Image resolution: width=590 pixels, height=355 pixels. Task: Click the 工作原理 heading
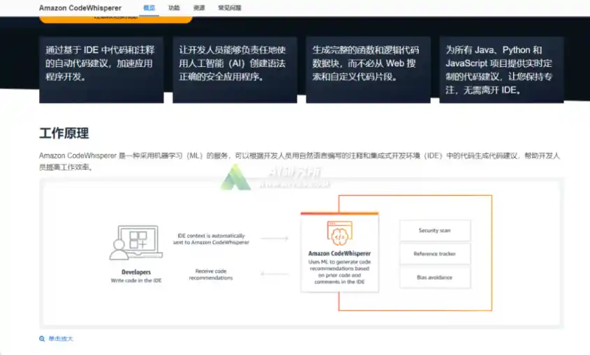coord(64,133)
